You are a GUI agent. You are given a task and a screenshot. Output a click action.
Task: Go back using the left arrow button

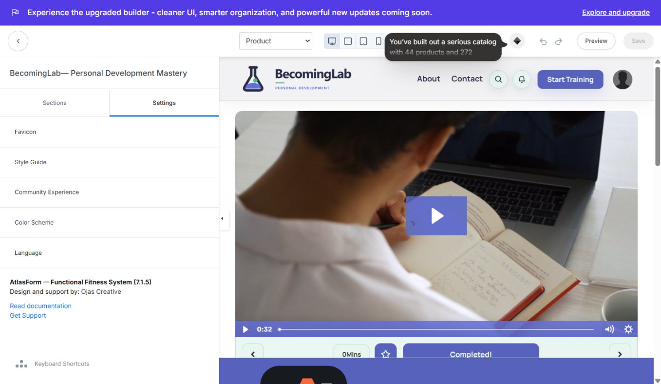click(x=18, y=41)
